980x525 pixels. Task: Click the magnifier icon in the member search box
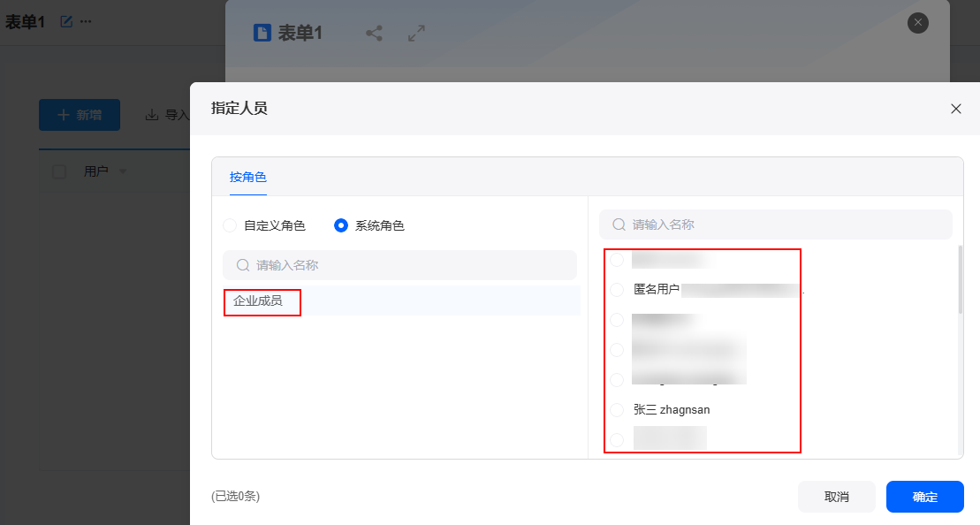[619, 224]
